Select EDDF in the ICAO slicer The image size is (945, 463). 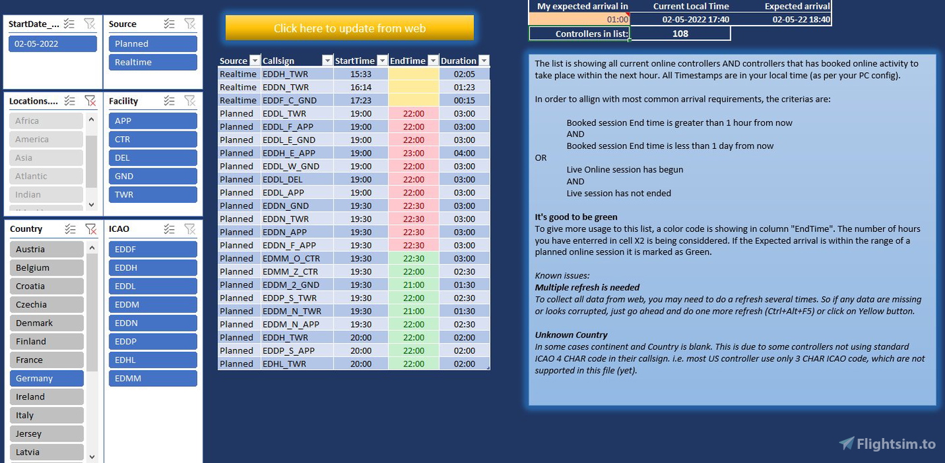[153, 249]
